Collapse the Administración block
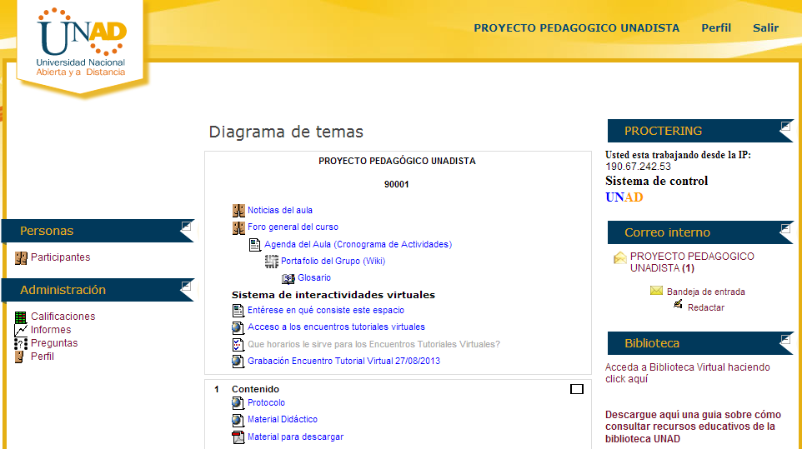The height and width of the screenshot is (449, 802). click(x=186, y=285)
